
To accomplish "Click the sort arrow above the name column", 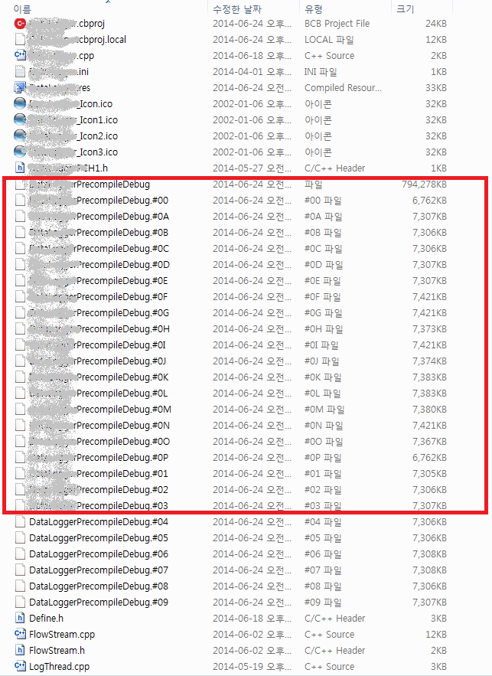I will coord(108,2).
